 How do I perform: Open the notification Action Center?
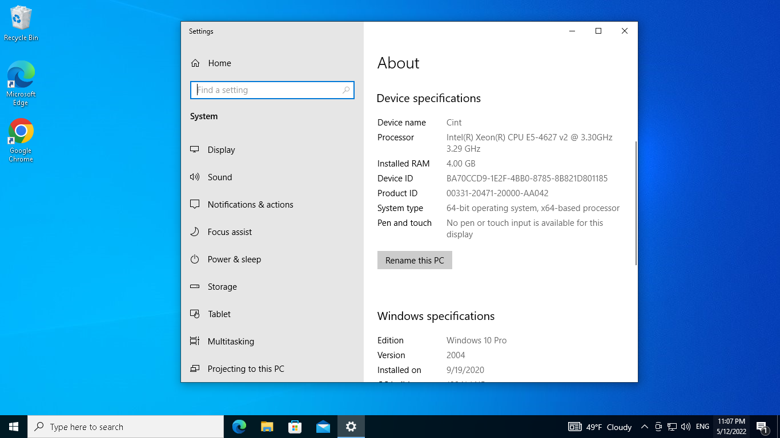762,427
